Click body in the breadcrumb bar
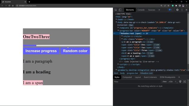This screenshot has height=106, width=189. (122, 73)
